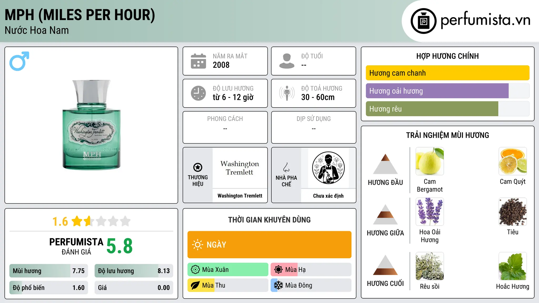Click the Mùa Hạ season bar
Viewport: 539px width, 303px height.
[311, 270]
